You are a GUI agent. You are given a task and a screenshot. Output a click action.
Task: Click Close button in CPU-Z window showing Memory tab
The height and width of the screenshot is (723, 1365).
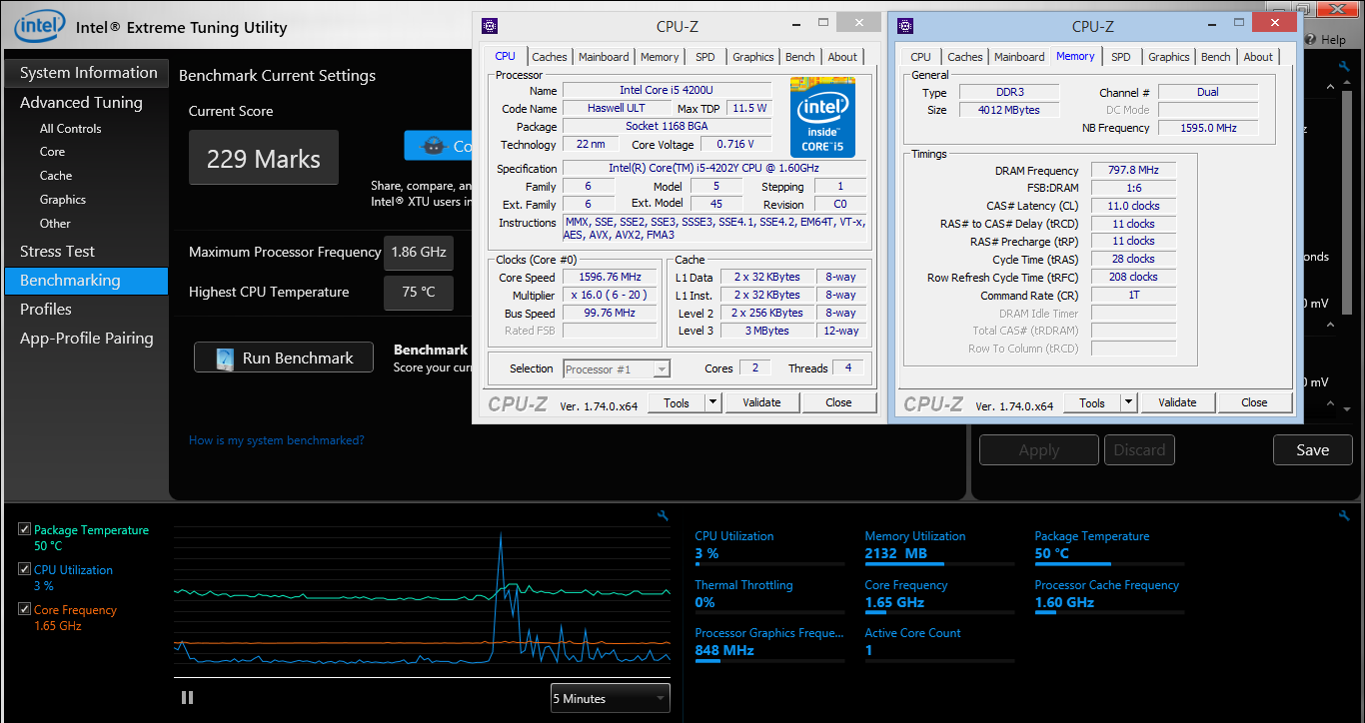point(1254,402)
